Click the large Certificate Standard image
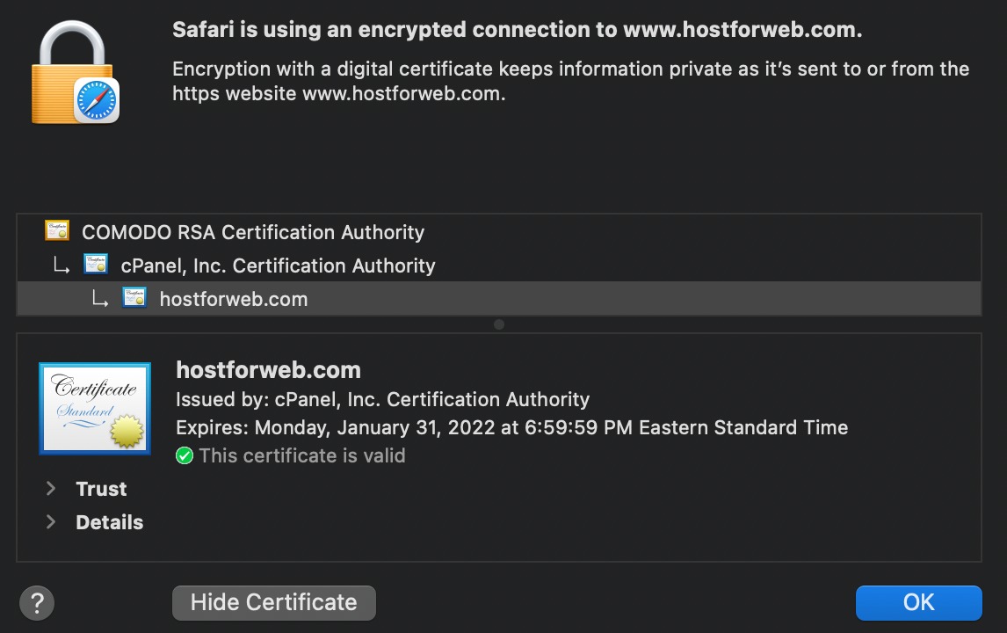The image size is (1007, 633). pyautogui.click(x=95, y=408)
